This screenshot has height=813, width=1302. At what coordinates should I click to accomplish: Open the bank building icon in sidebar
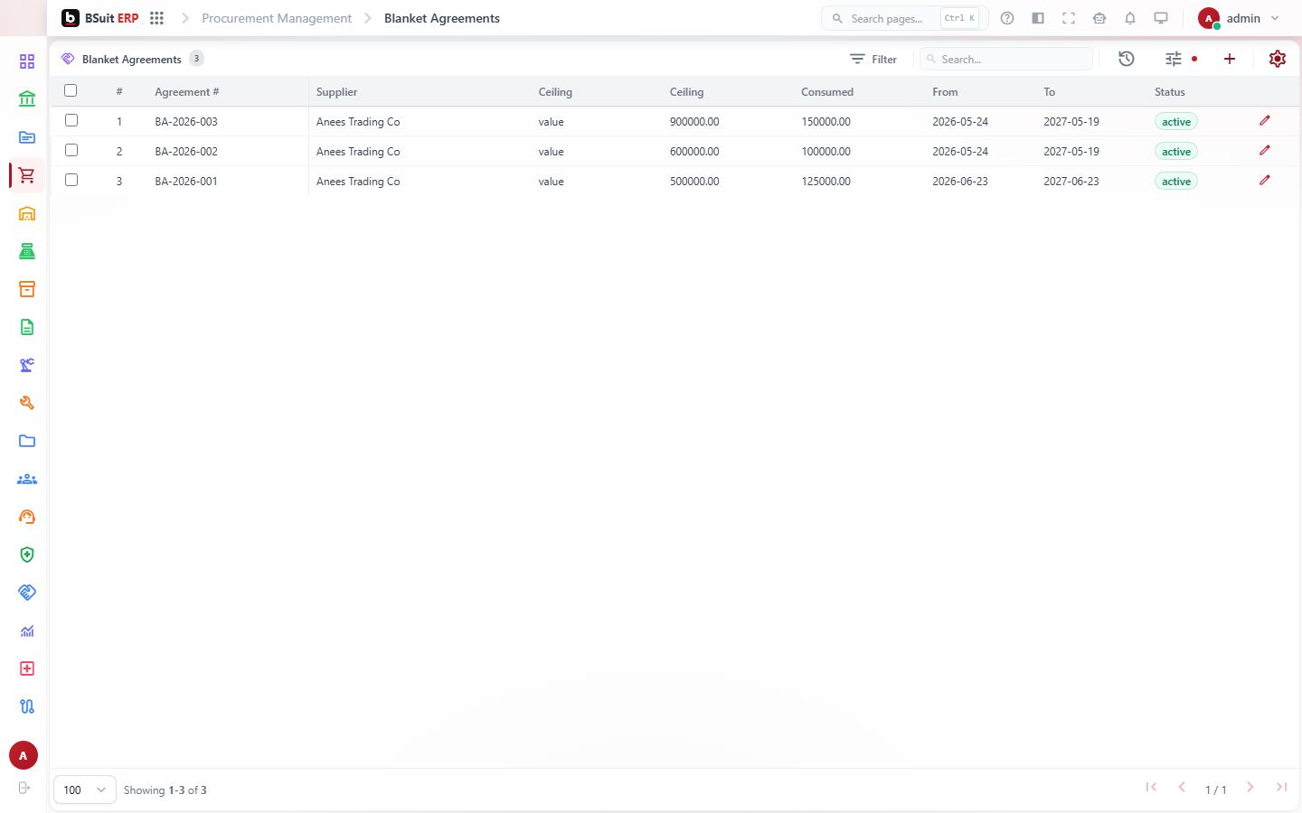(x=27, y=99)
